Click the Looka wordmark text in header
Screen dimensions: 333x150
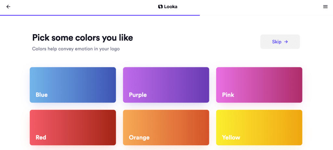point(171,7)
